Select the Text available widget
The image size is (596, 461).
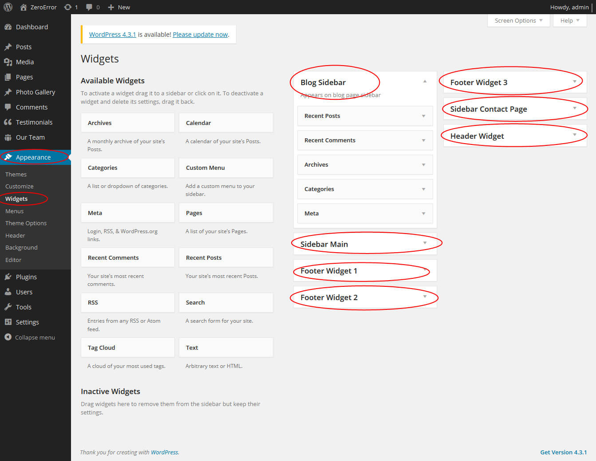pyautogui.click(x=226, y=348)
